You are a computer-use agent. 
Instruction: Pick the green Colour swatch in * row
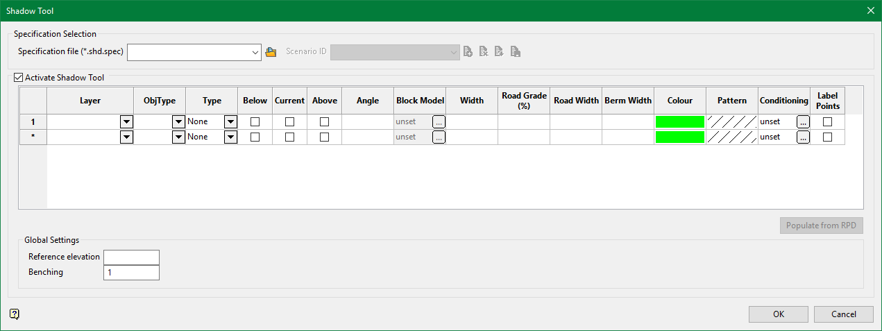pos(680,137)
